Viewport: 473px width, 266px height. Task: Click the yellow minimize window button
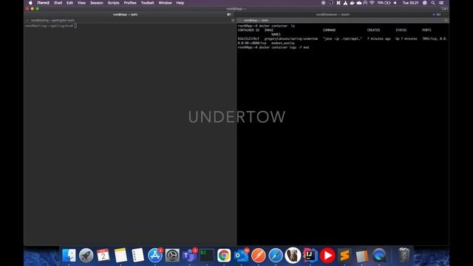(x=33, y=9)
